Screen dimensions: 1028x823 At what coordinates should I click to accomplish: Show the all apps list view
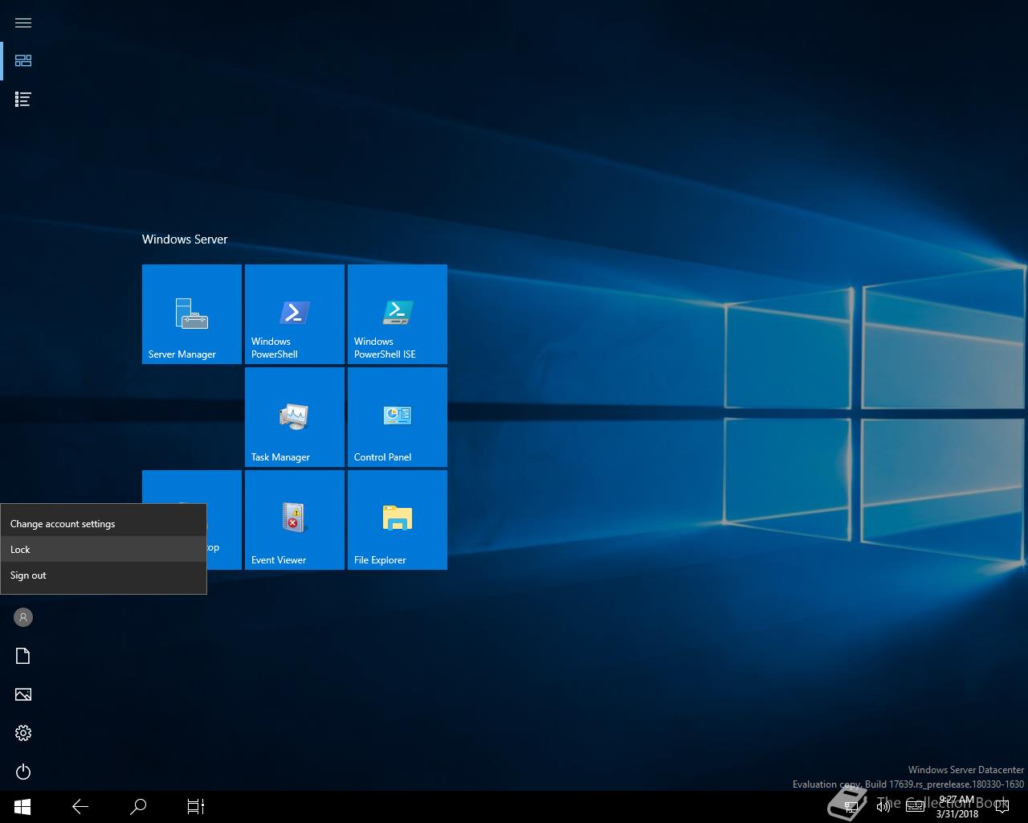click(x=23, y=100)
